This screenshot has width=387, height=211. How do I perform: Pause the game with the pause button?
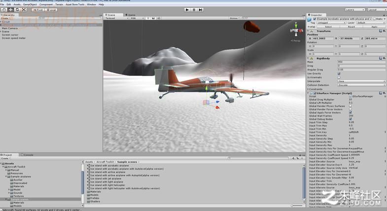tap(194, 10)
